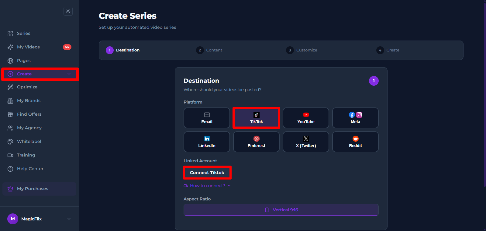
Task: Select the Vertical 9:16 aspect ratio
Action: pos(281,210)
